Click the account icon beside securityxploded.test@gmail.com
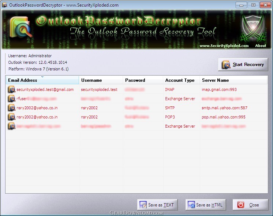 [12, 89]
